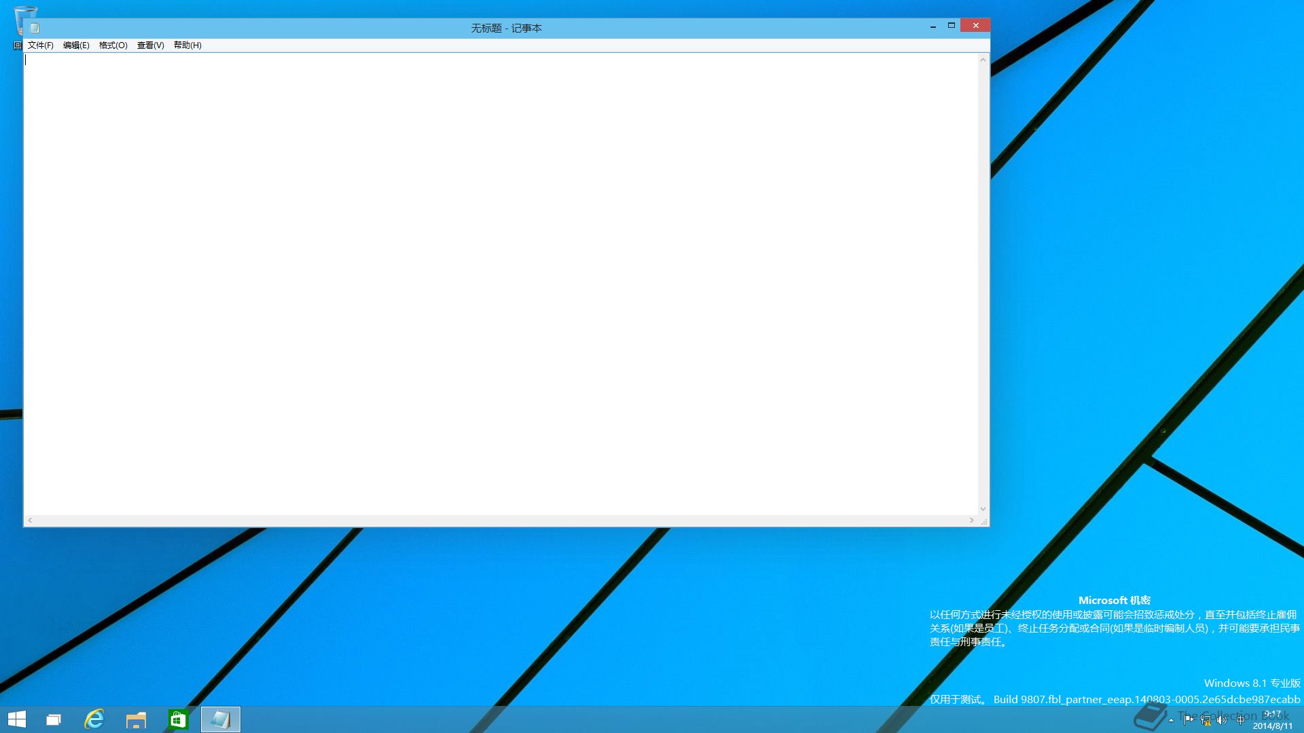The image size is (1304, 733).
Task: Minimize the Notepad window
Action: [x=933, y=26]
